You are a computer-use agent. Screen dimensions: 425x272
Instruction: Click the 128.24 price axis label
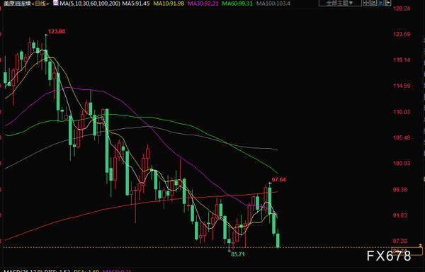(x=402, y=8)
